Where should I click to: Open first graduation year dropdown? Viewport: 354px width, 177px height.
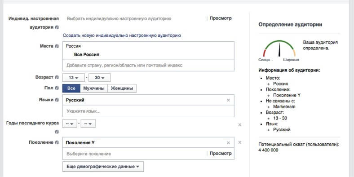click(x=70, y=124)
